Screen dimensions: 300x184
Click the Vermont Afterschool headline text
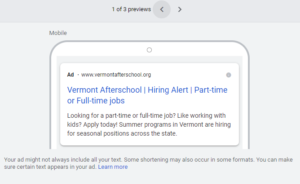(105, 90)
